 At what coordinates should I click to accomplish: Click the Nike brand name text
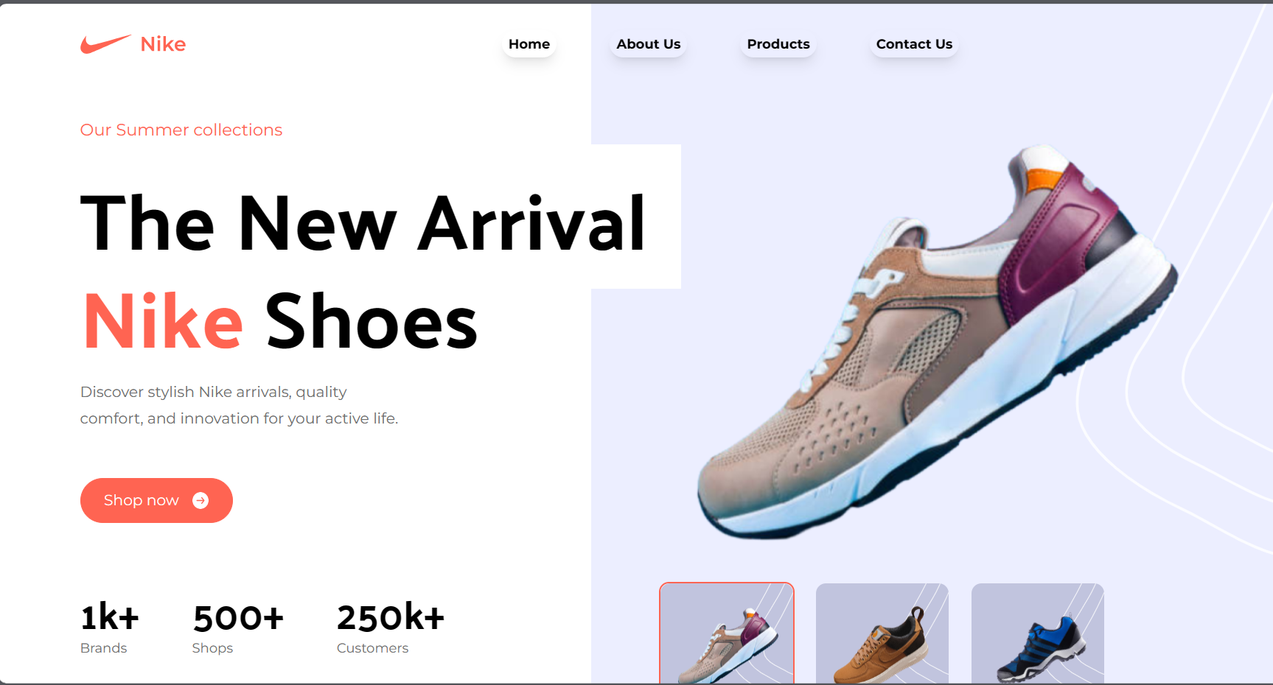(163, 44)
